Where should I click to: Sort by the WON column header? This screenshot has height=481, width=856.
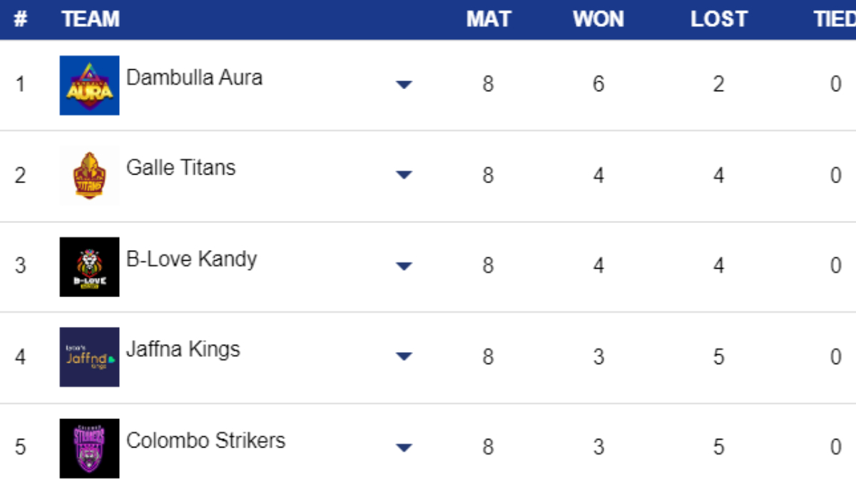[x=598, y=19]
